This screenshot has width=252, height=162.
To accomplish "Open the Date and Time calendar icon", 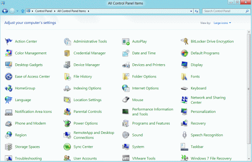I will [x=126, y=53].
